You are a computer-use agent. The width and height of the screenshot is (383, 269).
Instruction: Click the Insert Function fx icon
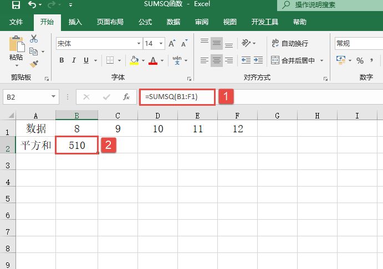pyautogui.click(x=126, y=97)
